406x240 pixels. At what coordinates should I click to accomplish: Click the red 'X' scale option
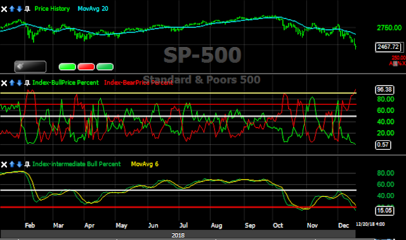click(404, 63)
